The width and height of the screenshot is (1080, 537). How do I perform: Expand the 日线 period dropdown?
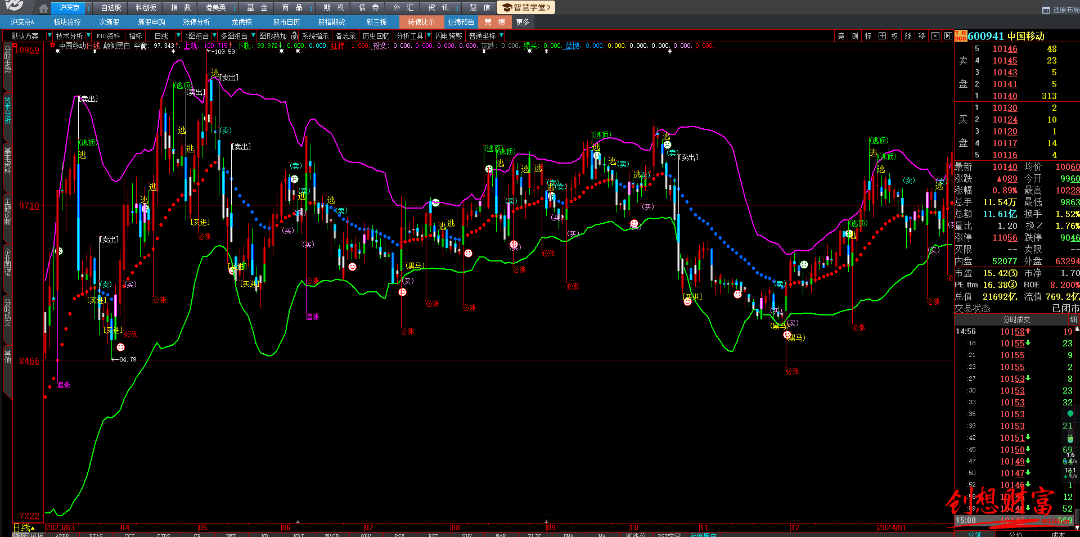tap(178, 35)
